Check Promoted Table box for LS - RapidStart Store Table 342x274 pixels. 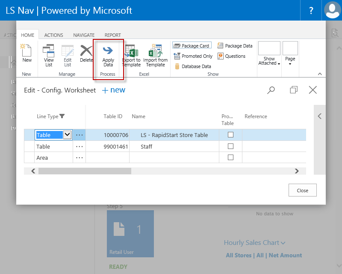tap(230, 135)
